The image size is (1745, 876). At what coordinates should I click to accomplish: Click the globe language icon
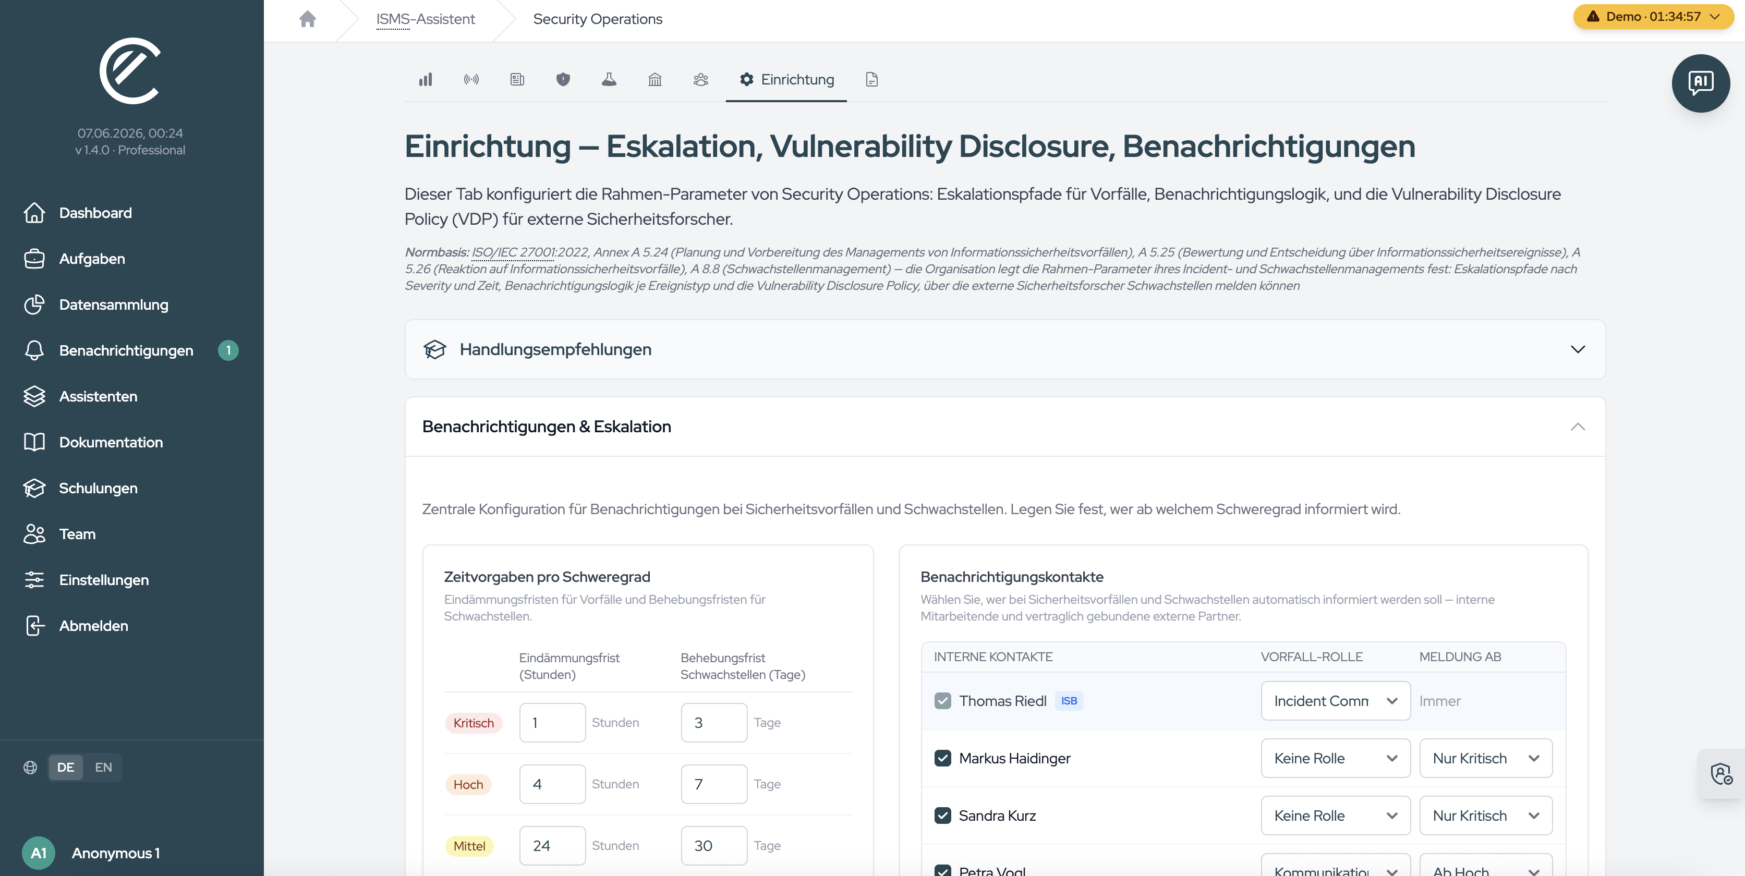(x=30, y=768)
